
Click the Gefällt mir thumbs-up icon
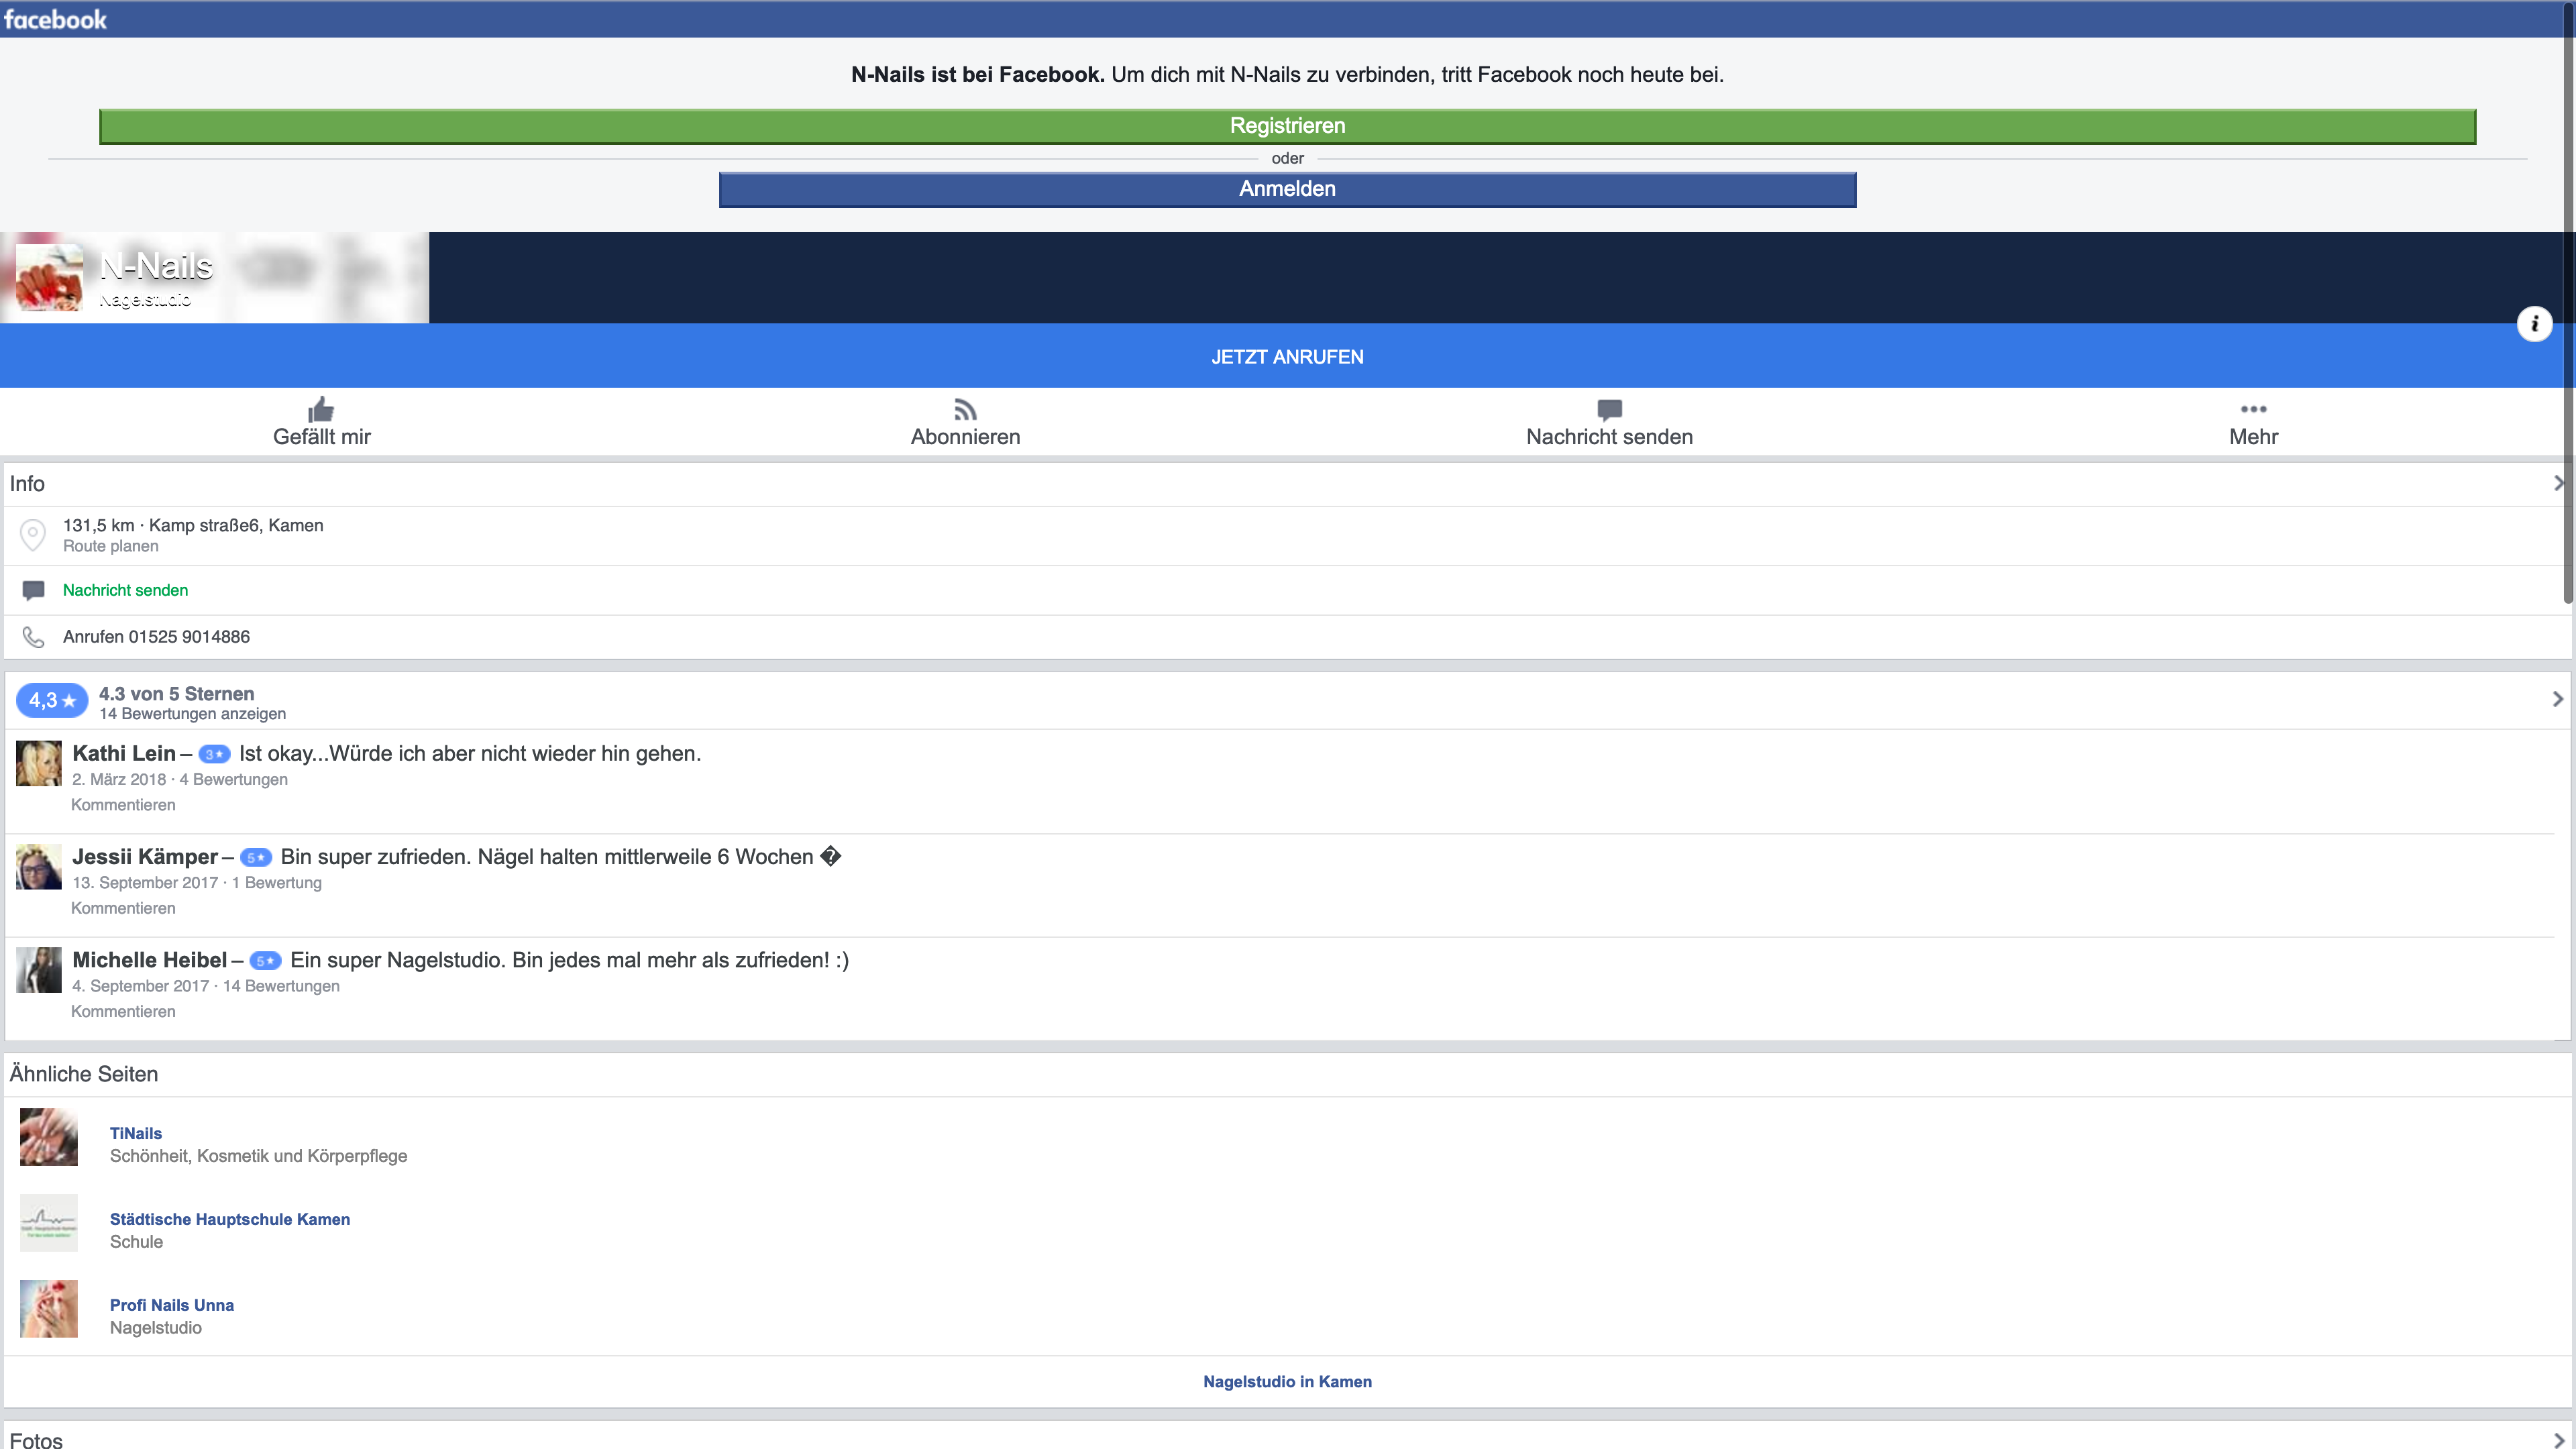tap(321, 409)
